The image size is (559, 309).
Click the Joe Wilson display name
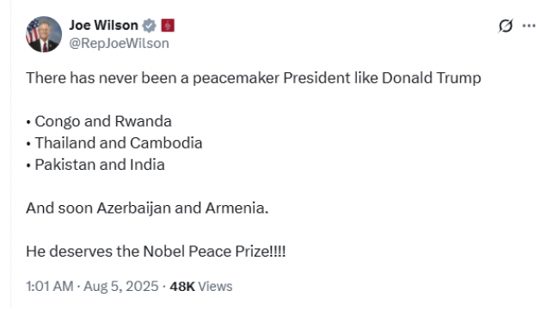103,25
